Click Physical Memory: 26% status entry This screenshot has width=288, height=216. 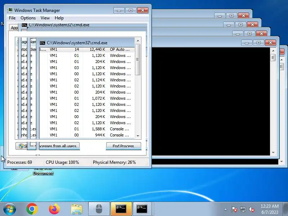(114, 162)
